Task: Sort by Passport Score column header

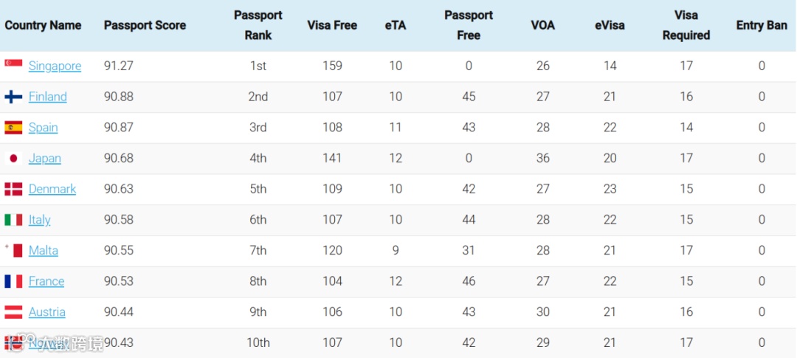Action: click(145, 25)
